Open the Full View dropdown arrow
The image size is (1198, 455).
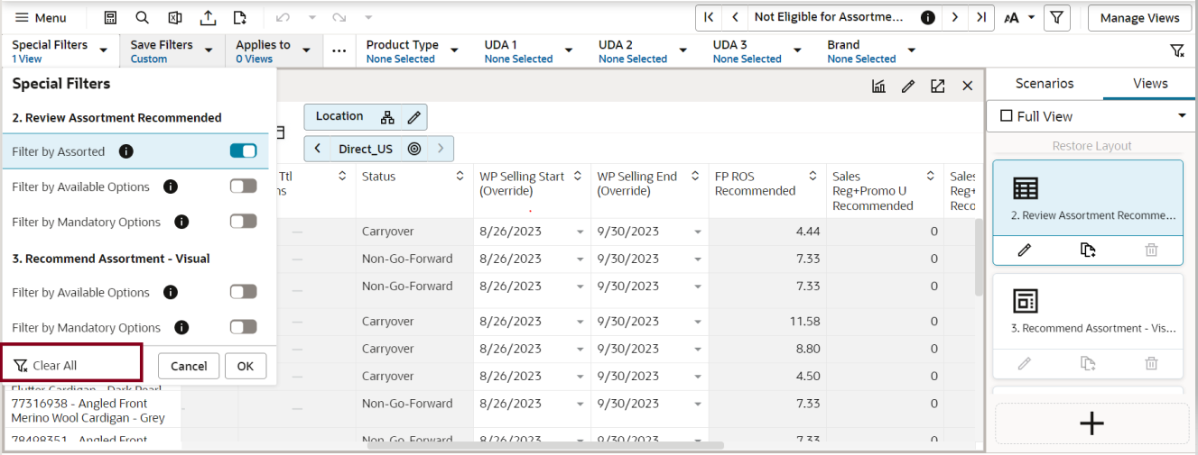(x=1182, y=116)
